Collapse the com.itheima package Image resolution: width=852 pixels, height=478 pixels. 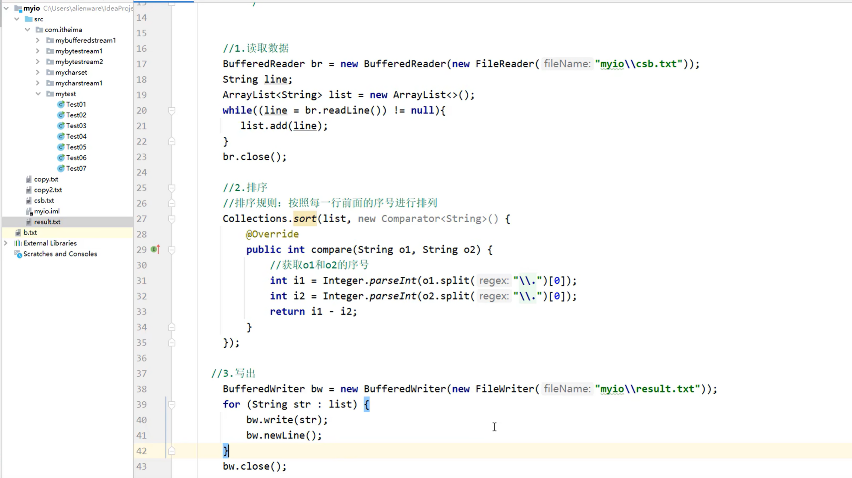(27, 29)
